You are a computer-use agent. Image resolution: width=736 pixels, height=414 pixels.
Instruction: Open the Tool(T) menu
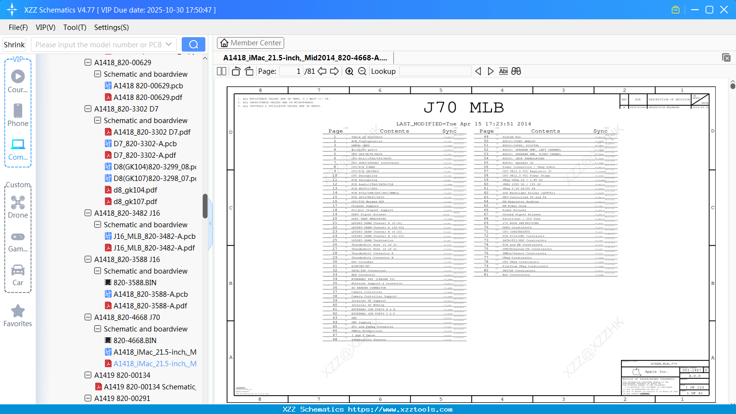coord(75,28)
